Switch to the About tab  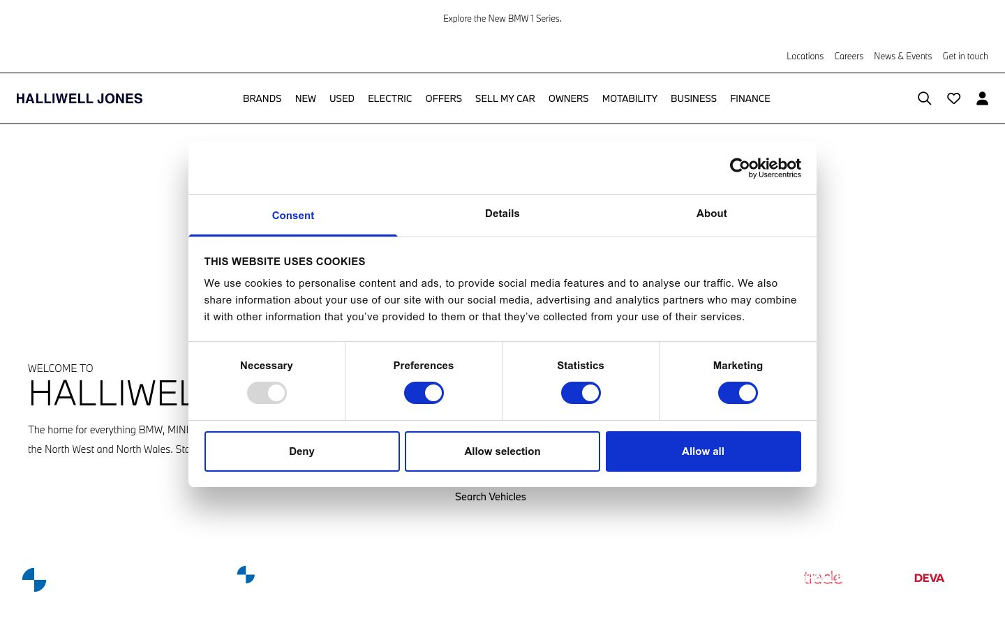tap(711, 214)
